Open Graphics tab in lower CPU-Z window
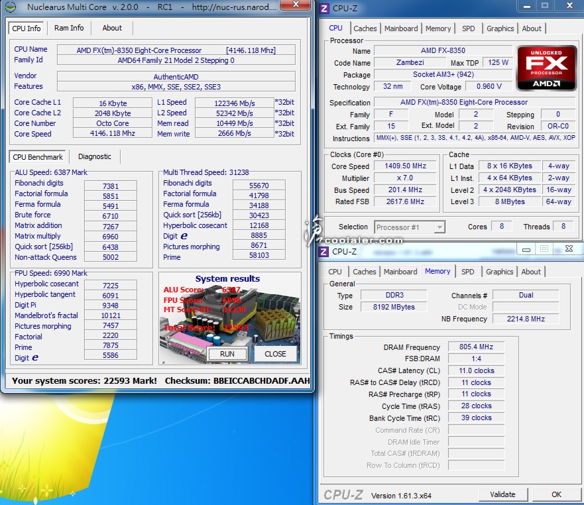This screenshot has height=505, width=584. point(499,272)
